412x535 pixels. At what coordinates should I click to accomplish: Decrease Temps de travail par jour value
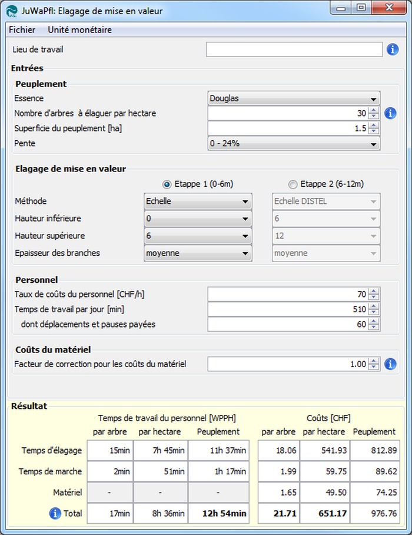(374, 312)
